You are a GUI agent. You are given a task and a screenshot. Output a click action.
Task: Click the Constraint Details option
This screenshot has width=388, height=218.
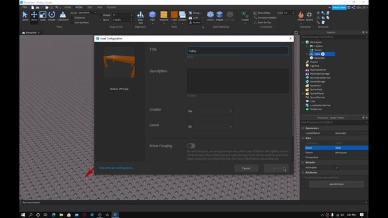pos(265,18)
